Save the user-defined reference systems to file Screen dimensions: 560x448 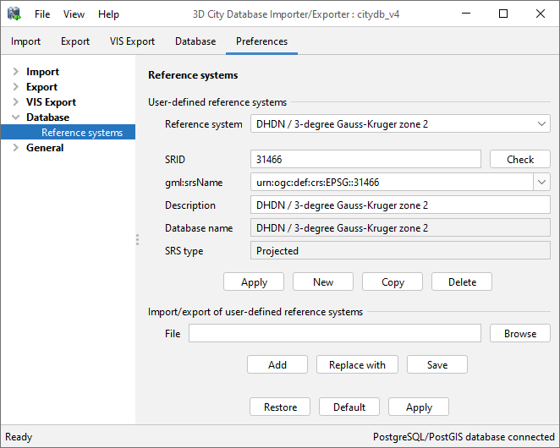pos(437,365)
